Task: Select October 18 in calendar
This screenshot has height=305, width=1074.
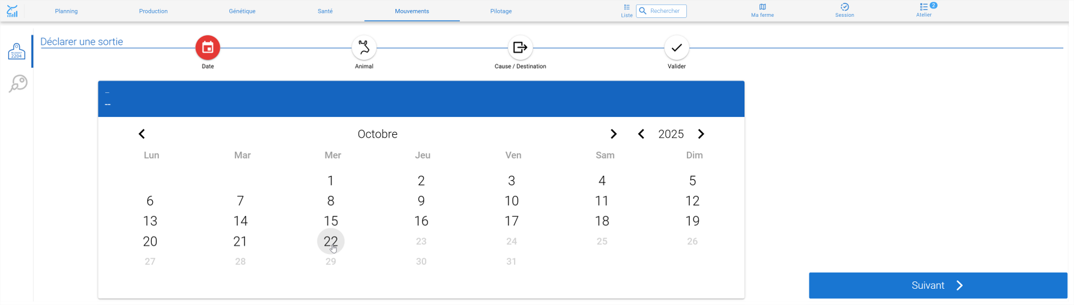Action: tap(602, 221)
